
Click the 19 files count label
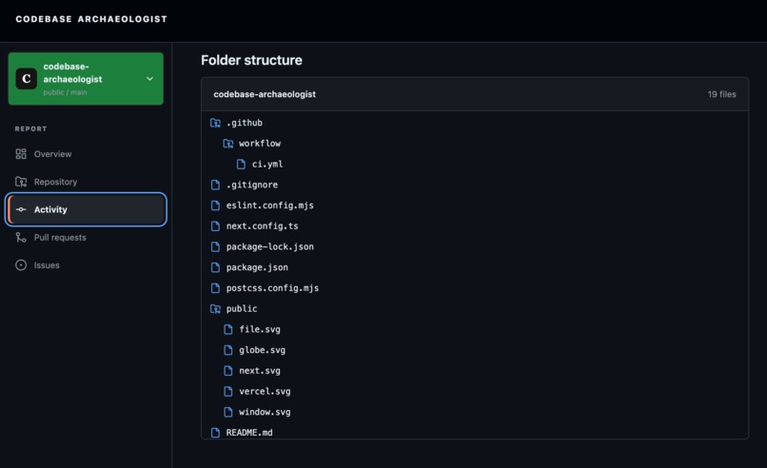(x=721, y=94)
